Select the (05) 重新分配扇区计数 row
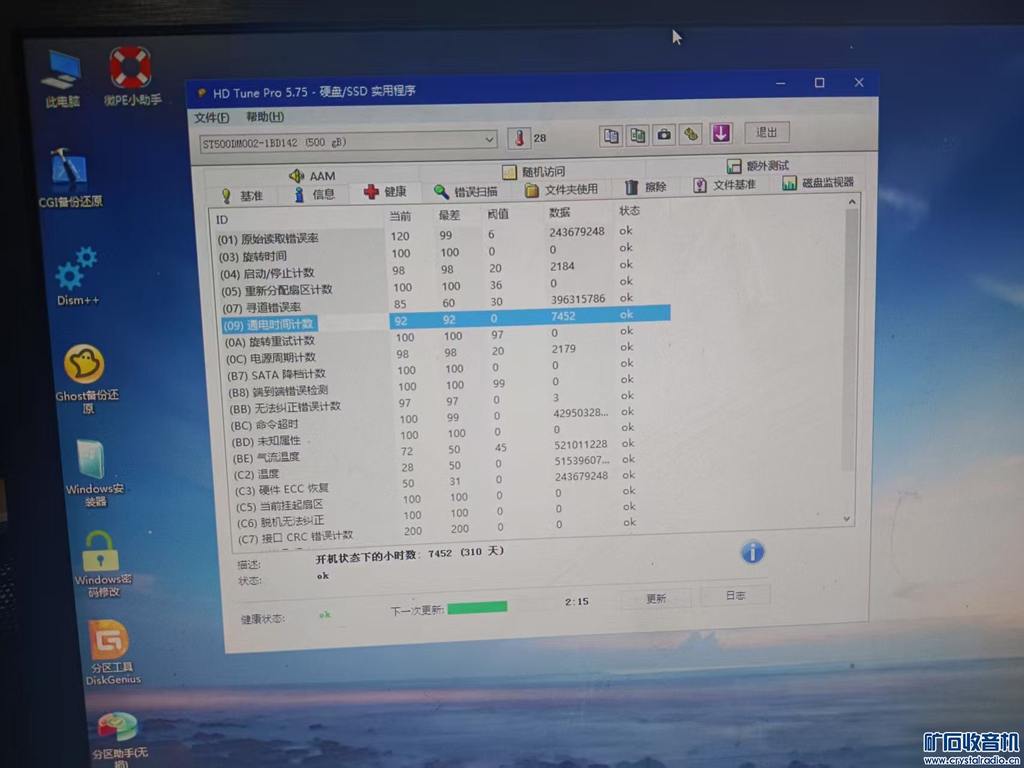 (x=429, y=286)
